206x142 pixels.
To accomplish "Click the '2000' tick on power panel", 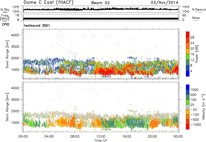I will tap(15, 58).
